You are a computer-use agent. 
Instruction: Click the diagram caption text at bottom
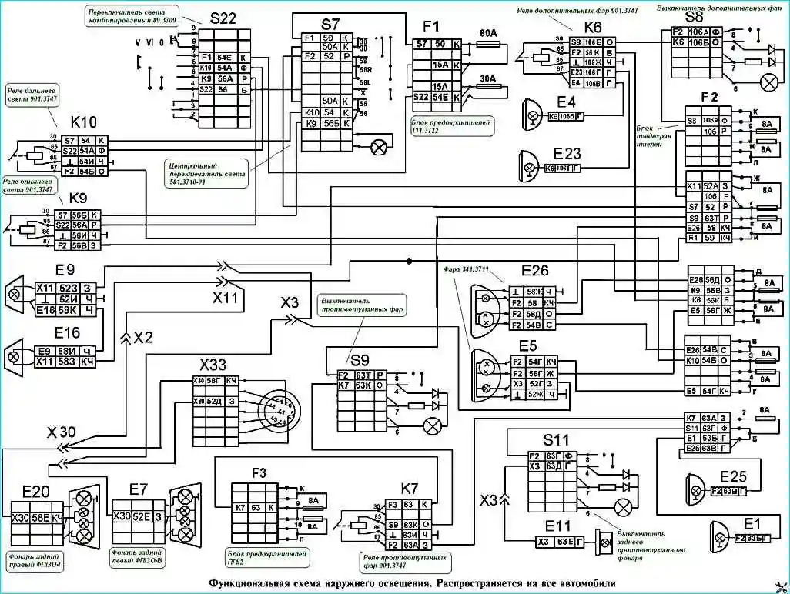(412, 583)
